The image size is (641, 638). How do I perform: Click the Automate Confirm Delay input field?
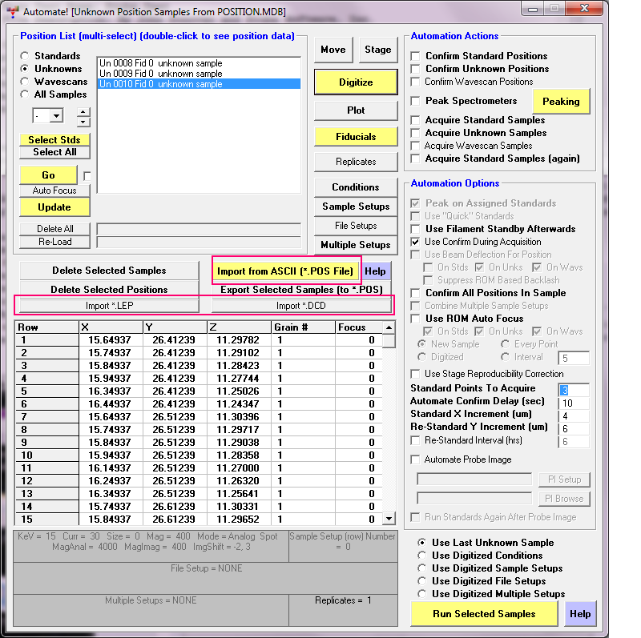pos(574,403)
